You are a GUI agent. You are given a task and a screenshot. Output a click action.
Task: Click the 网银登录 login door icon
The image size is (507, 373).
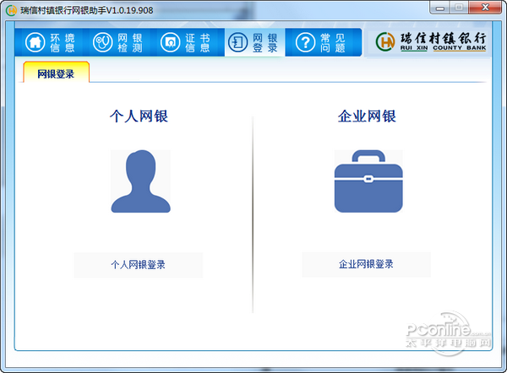click(x=238, y=42)
